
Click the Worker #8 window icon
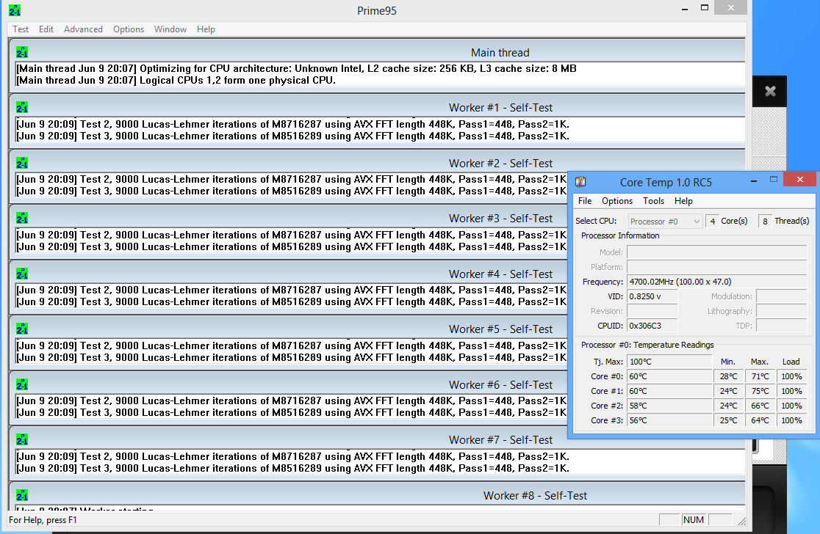(x=22, y=495)
